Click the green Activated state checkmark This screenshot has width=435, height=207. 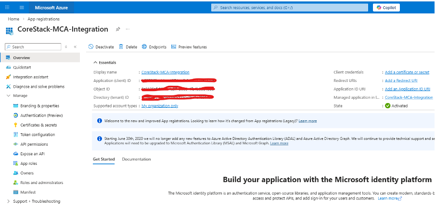(x=387, y=106)
